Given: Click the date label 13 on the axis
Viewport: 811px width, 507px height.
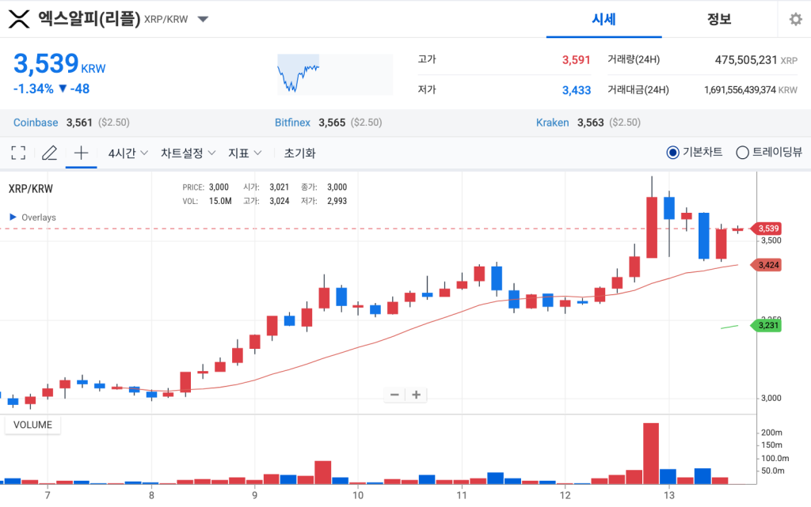Looking at the screenshot, I should 668,496.
